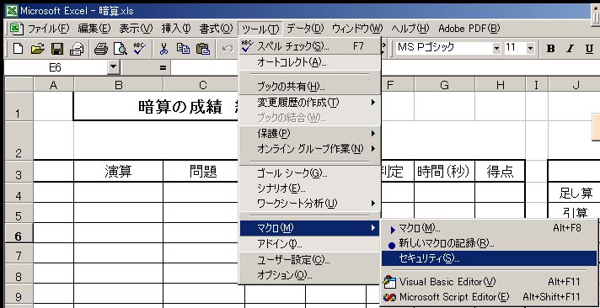
Task: Choose アドイン(I) menu entry
Action: coord(309,244)
